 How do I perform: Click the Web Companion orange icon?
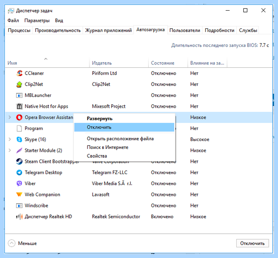click(19, 194)
